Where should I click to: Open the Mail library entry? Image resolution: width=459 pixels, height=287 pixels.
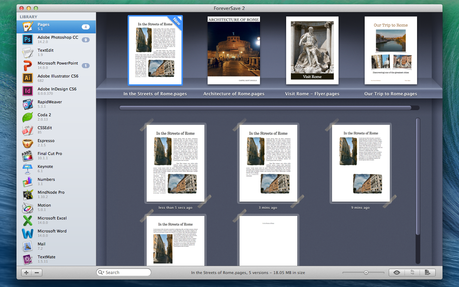[x=56, y=246]
